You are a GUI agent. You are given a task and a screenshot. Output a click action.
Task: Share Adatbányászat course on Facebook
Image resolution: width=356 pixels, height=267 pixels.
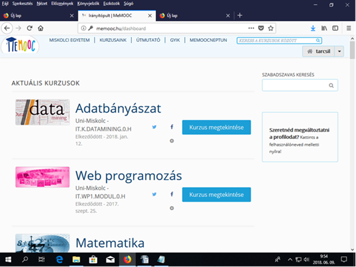coord(172,127)
